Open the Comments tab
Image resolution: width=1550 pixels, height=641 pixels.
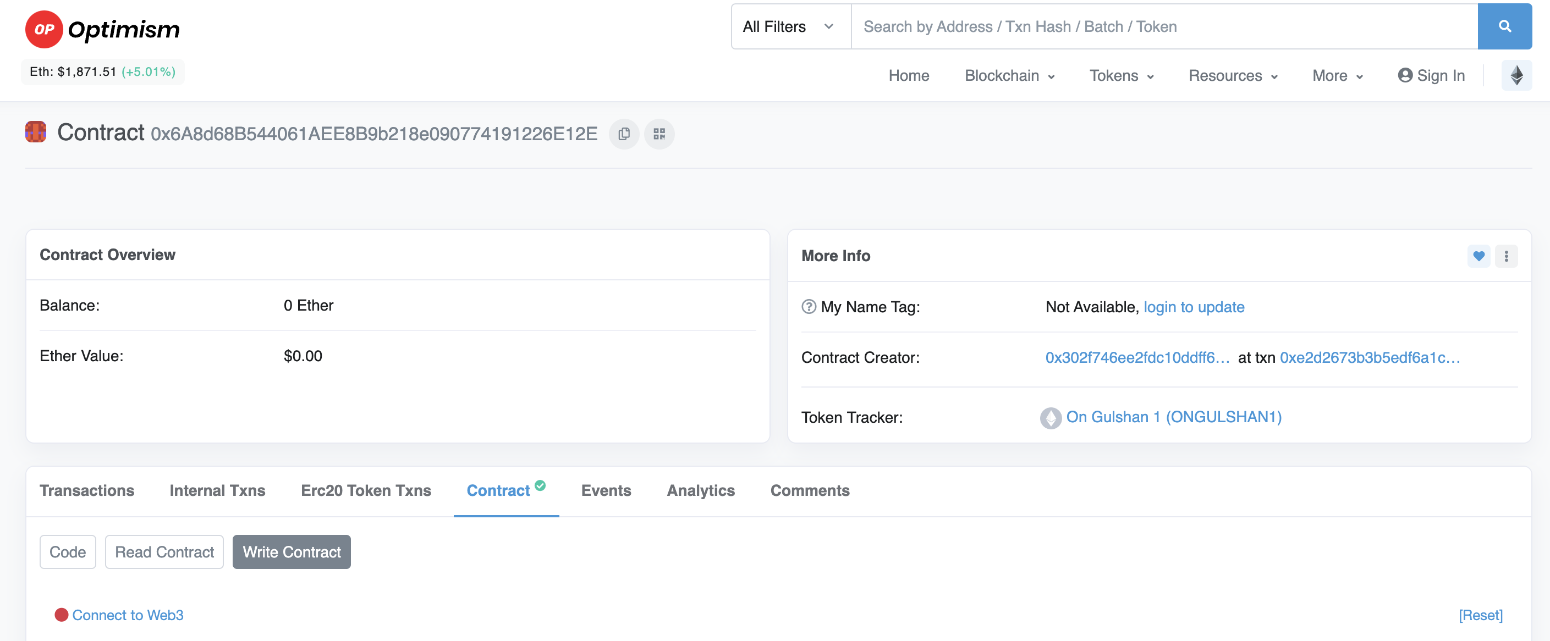point(810,491)
